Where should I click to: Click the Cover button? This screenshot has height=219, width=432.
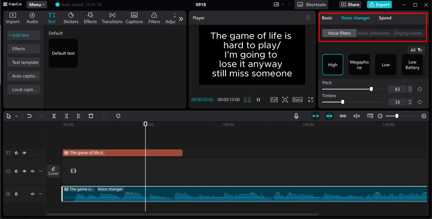click(x=53, y=171)
